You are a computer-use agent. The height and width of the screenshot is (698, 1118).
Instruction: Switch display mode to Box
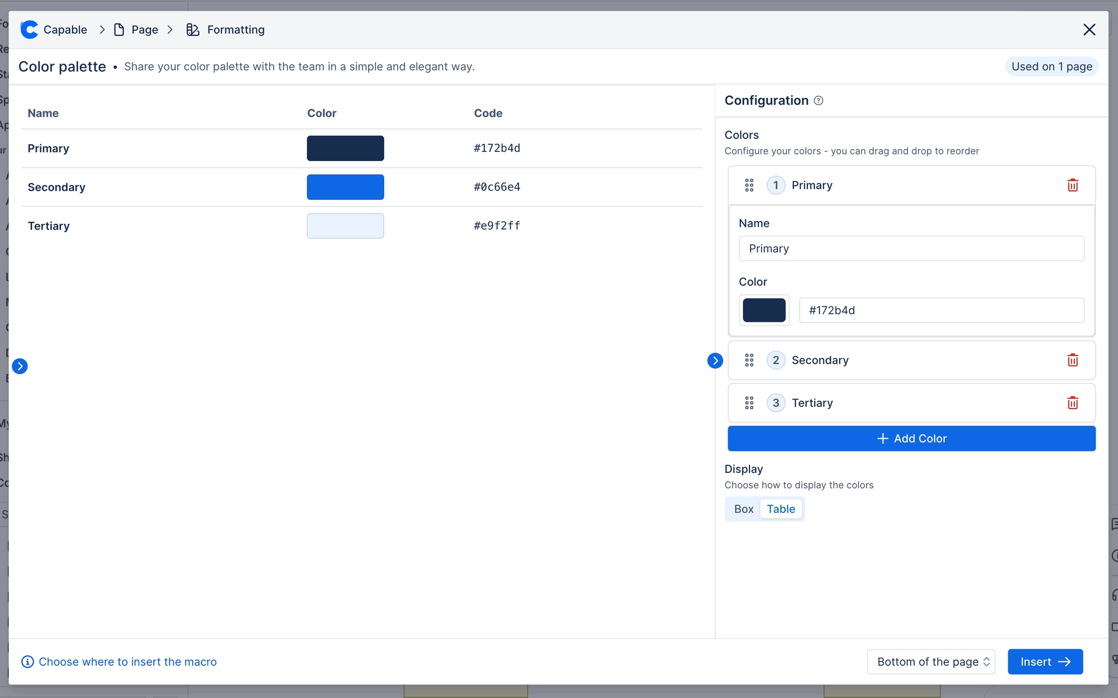pos(744,509)
